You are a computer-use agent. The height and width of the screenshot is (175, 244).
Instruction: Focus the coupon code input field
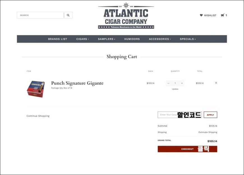click(x=180, y=115)
